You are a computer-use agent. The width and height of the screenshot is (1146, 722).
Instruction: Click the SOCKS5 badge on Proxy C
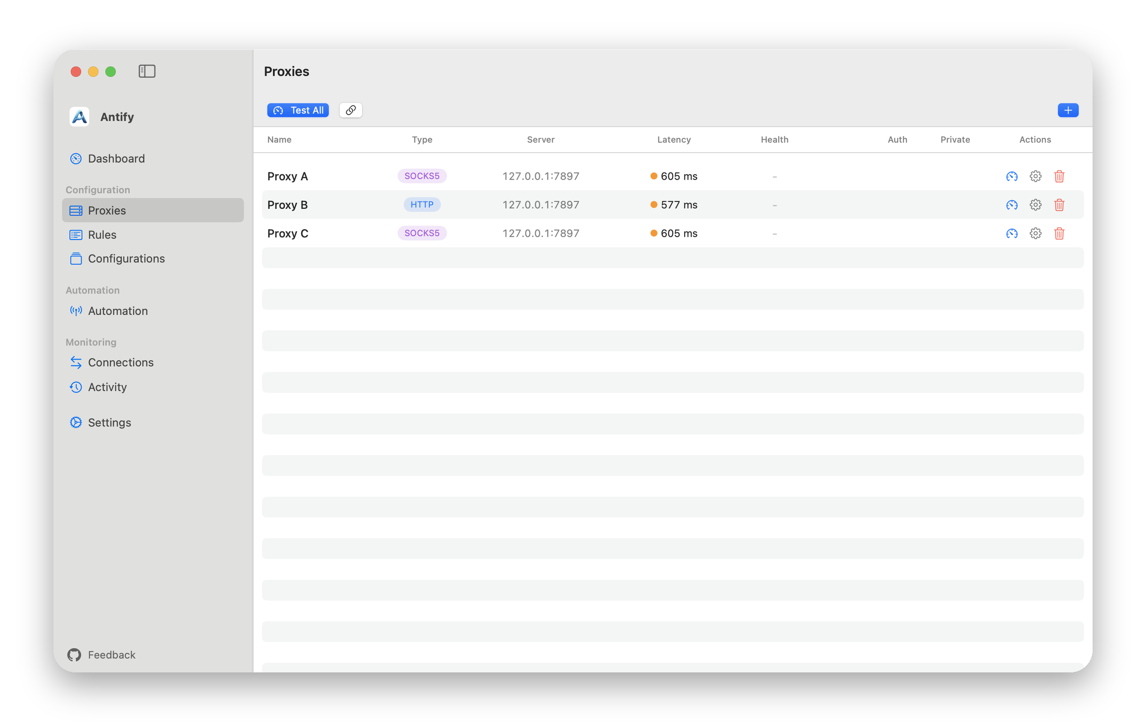422,233
